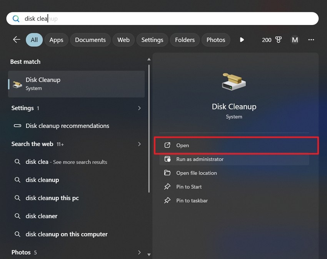327x259 pixels.
Task: Open the ellipsis options menu
Action: point(311,40)
